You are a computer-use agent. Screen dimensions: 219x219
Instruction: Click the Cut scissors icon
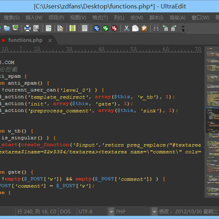(x=127, y=28)
